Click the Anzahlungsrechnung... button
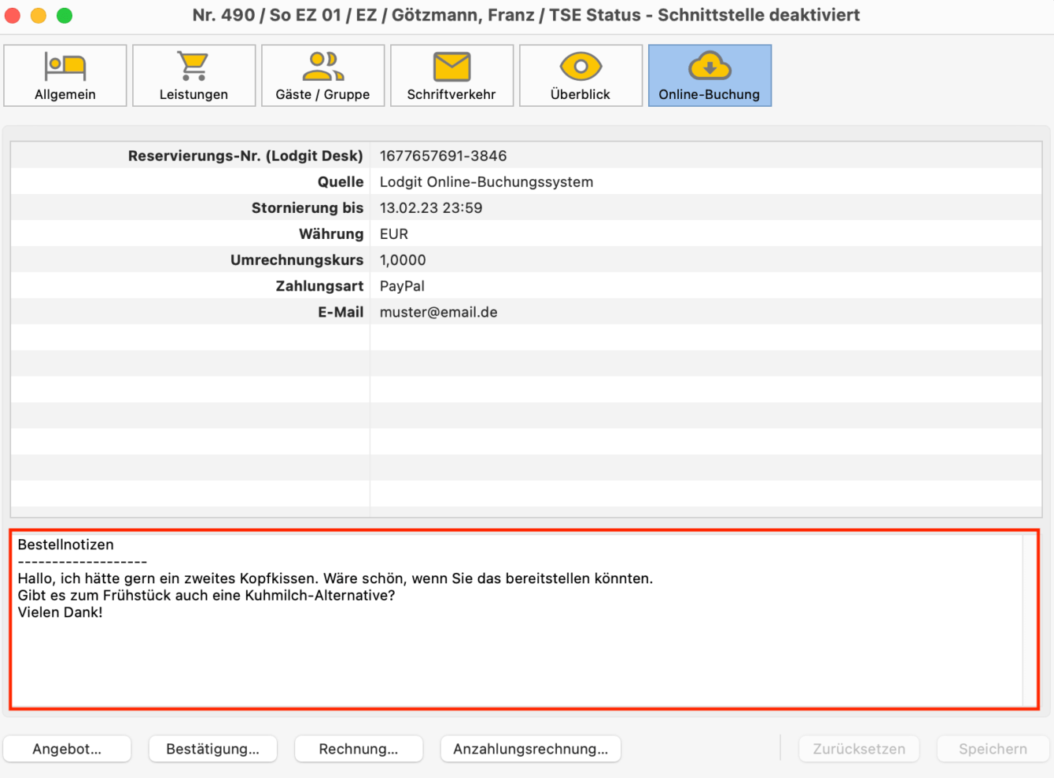The height and width of the screenshot is (778, 1054). 531,749
